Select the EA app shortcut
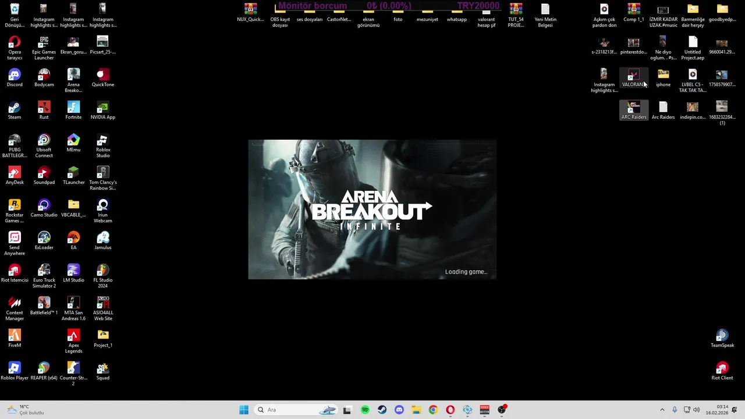Viewport: 745px width, 419px height. tap(73, 240)
